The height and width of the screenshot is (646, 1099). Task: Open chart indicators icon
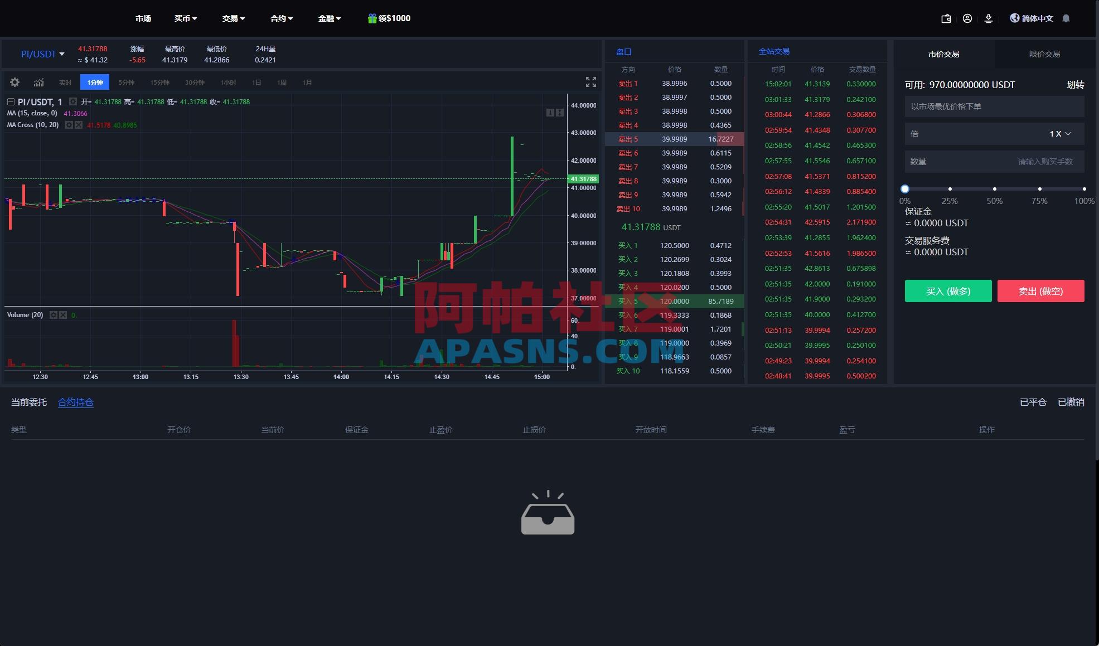click(38, 82)
